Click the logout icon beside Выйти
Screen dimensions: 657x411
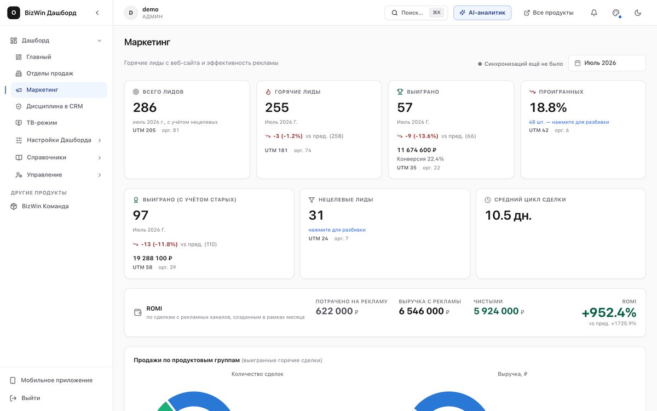tap(13, 398)
